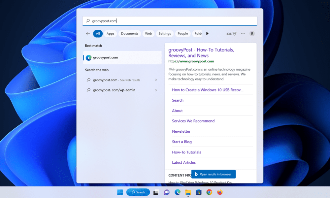Viewport: 330px width, 198px height.
Task: Open Task View on the taskbar
Action: (156, 192)
